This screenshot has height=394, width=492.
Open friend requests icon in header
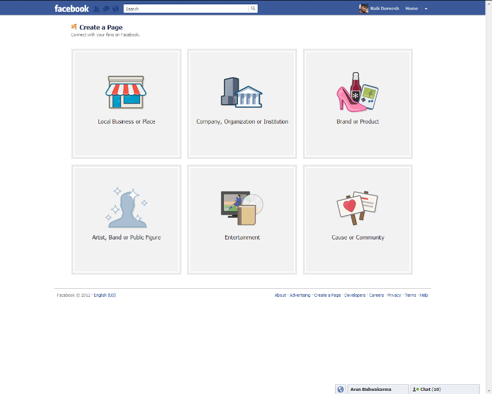click(97, 9)
